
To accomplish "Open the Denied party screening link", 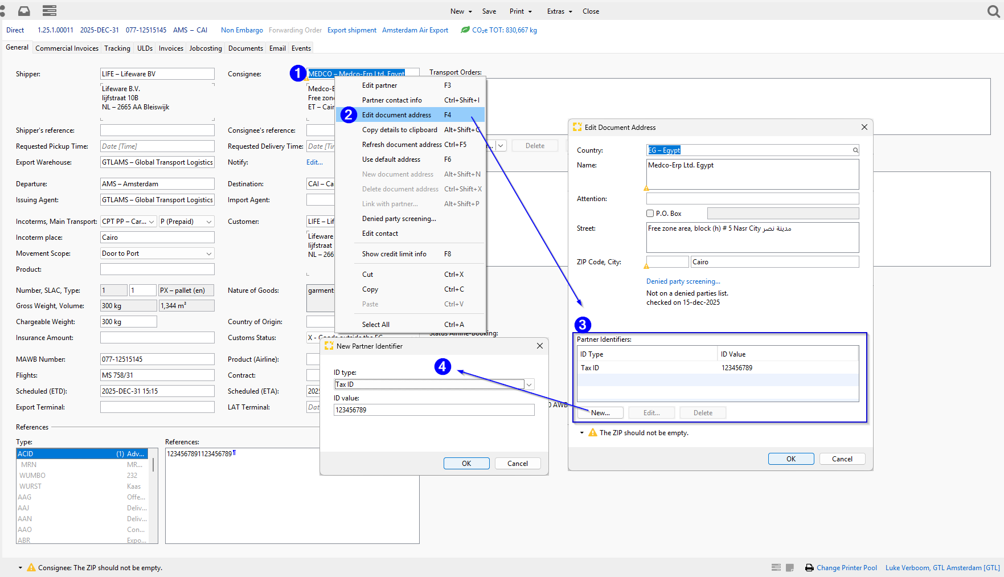I will (x=683, y=281).
